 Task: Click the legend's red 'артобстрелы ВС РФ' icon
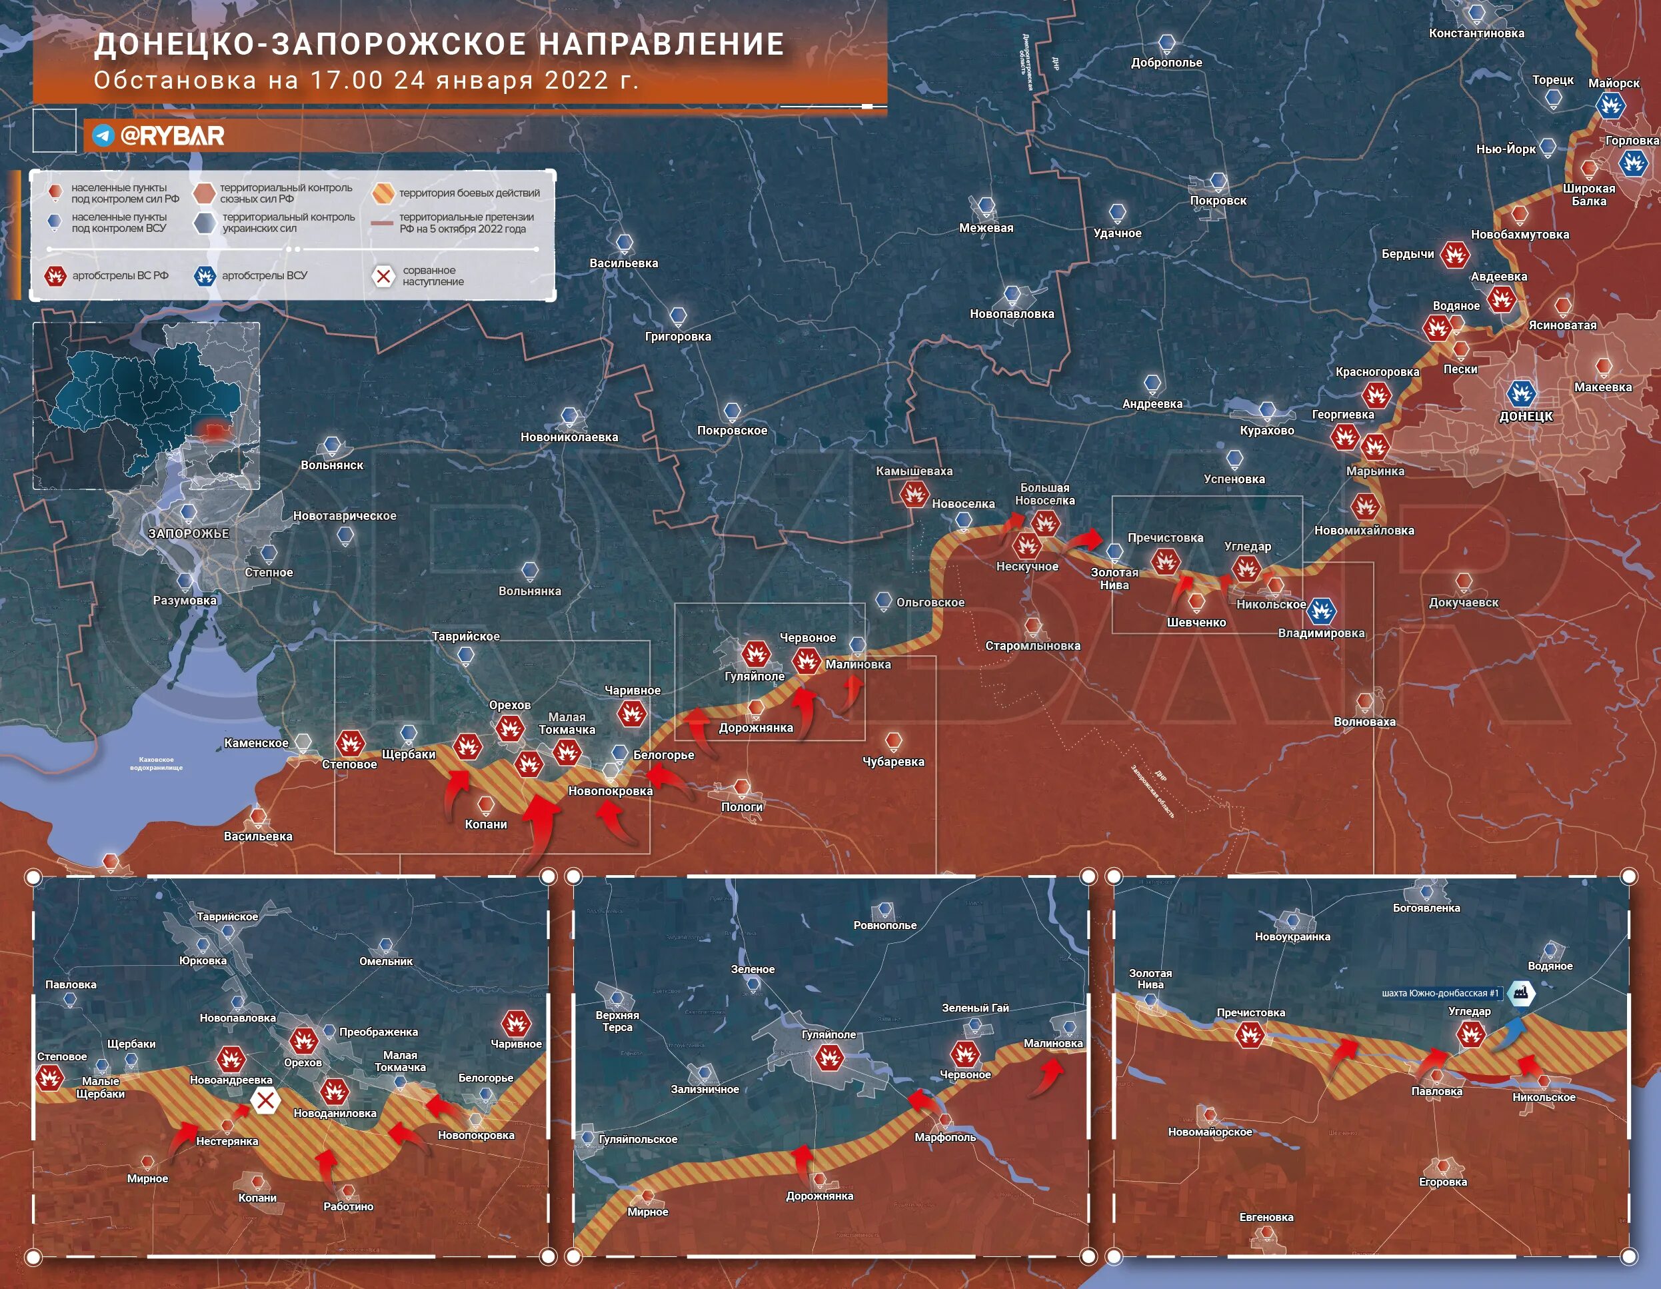coord(55,276)
